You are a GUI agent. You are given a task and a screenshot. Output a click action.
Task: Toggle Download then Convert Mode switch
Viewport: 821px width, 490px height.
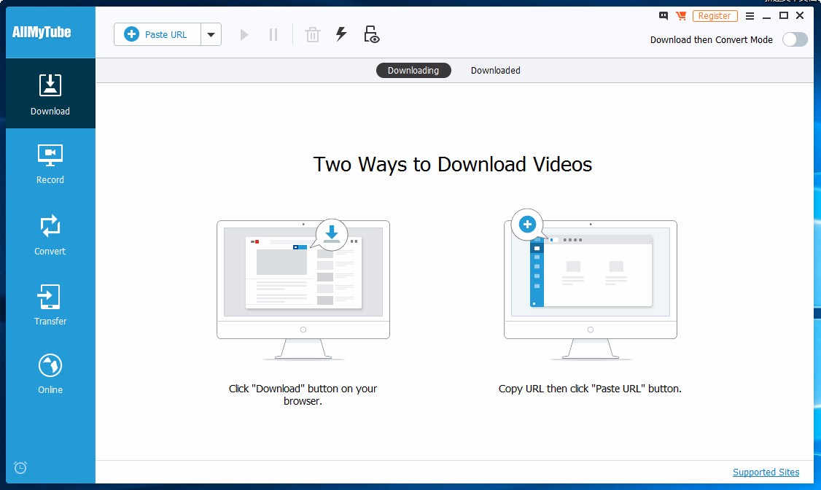[795, 40]
